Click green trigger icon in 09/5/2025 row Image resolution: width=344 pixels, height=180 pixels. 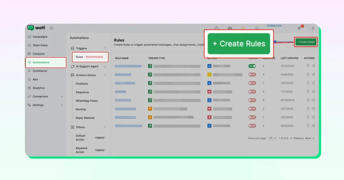[150, 126]
